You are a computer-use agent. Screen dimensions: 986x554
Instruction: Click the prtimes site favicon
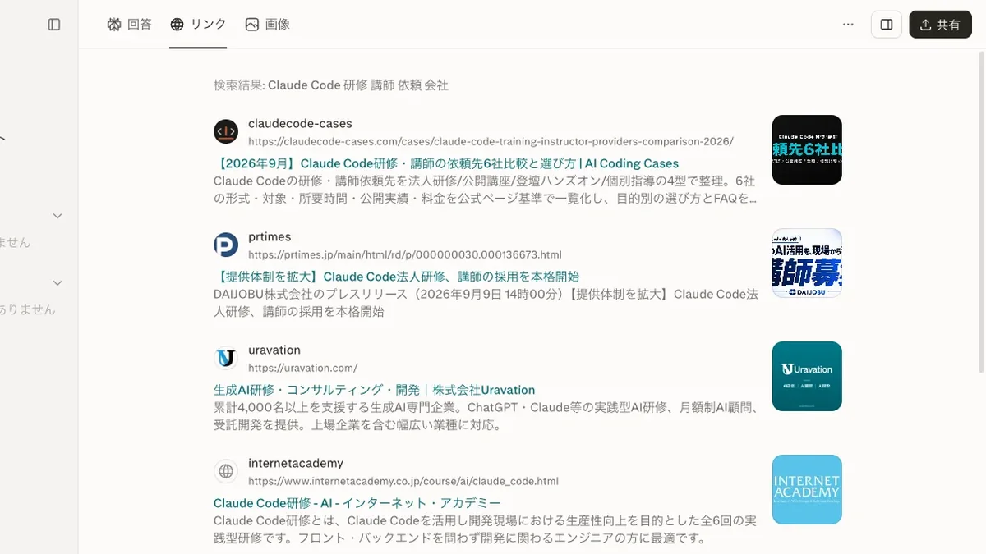click(x=226, y=245)
